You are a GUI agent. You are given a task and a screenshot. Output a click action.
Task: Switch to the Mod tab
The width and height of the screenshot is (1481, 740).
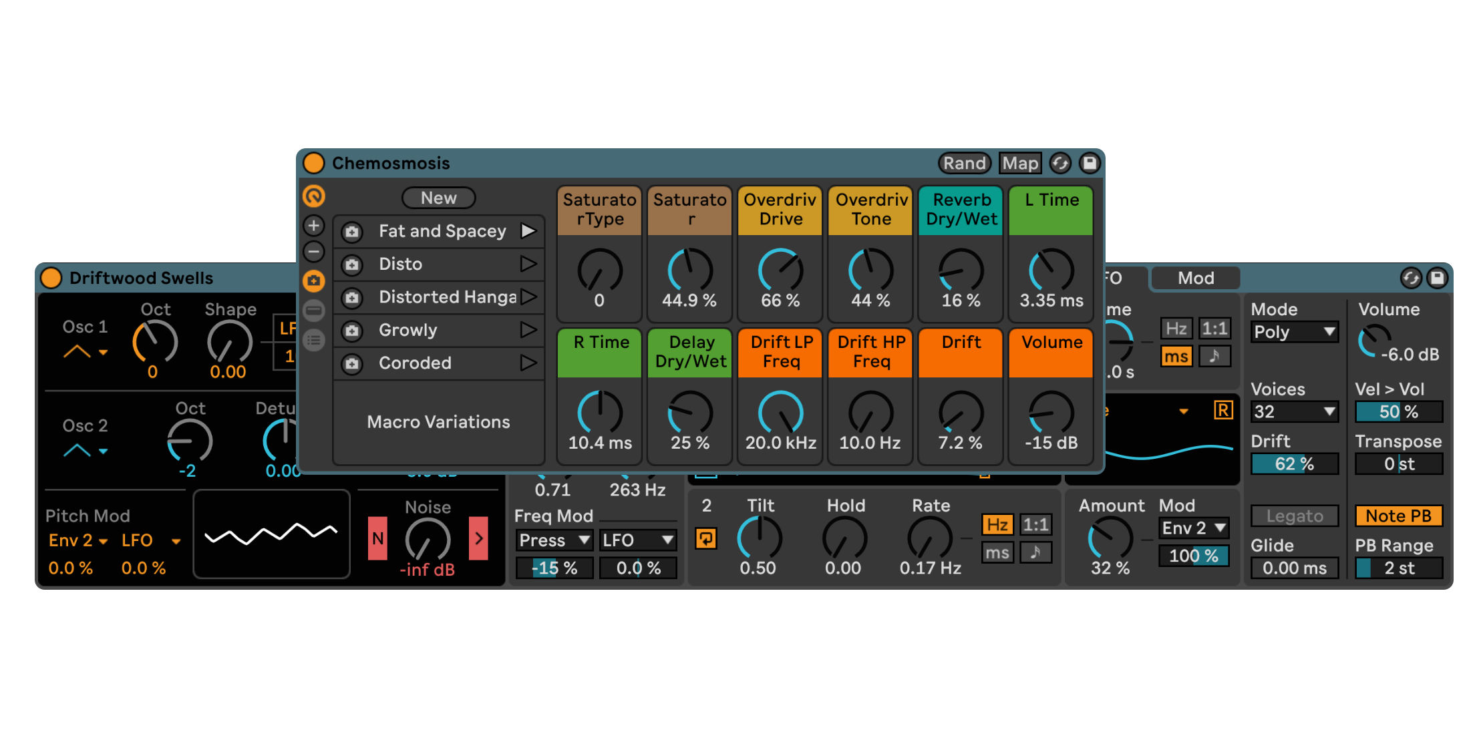tap(1195, 278)
